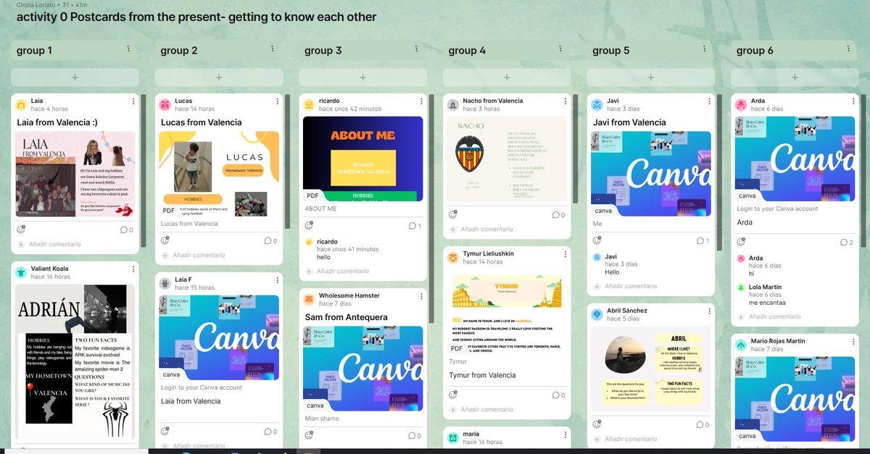The image size is (870, 454).
Task: Open Arda's Canva link preview
Action: pyautogui.click(x=795, y=159)
